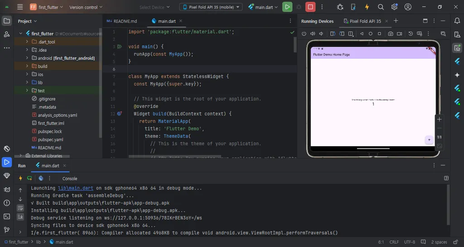
Task: Click run gutter icon beside void main
Action: [x=120, y=47]
